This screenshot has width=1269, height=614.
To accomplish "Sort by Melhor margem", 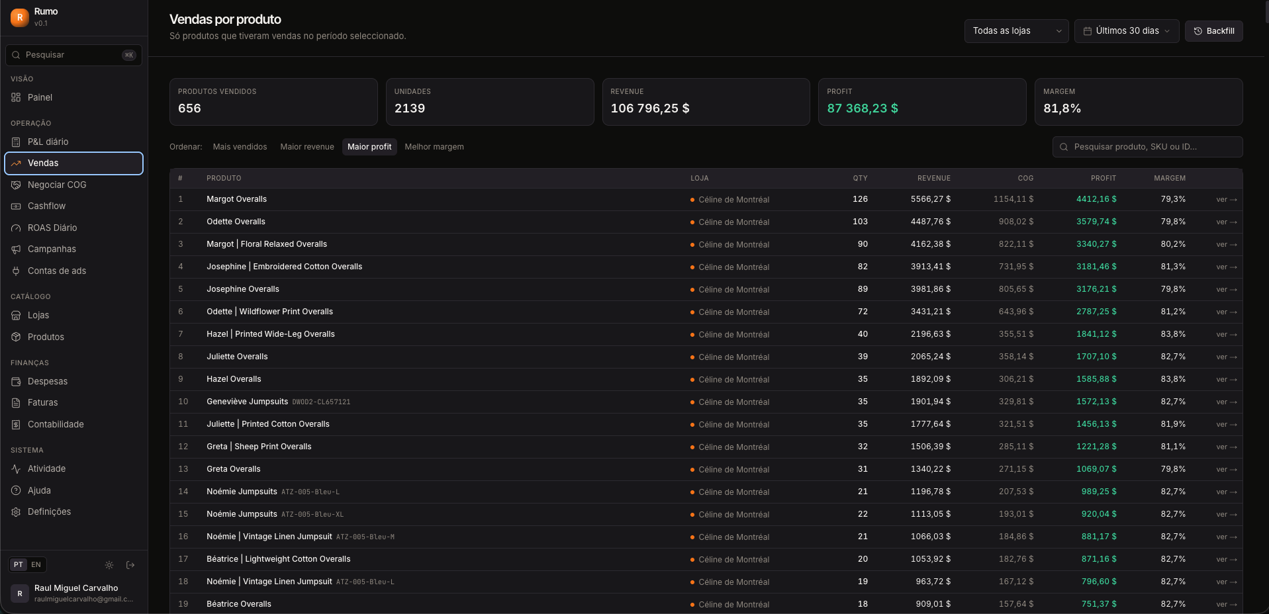I will [x=434, y=147].
